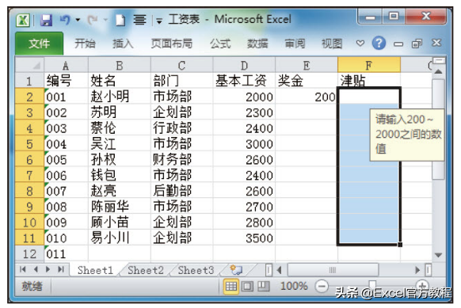
Task: Minimize the workbook window in ribbon bar
Action: coord(398,44)
